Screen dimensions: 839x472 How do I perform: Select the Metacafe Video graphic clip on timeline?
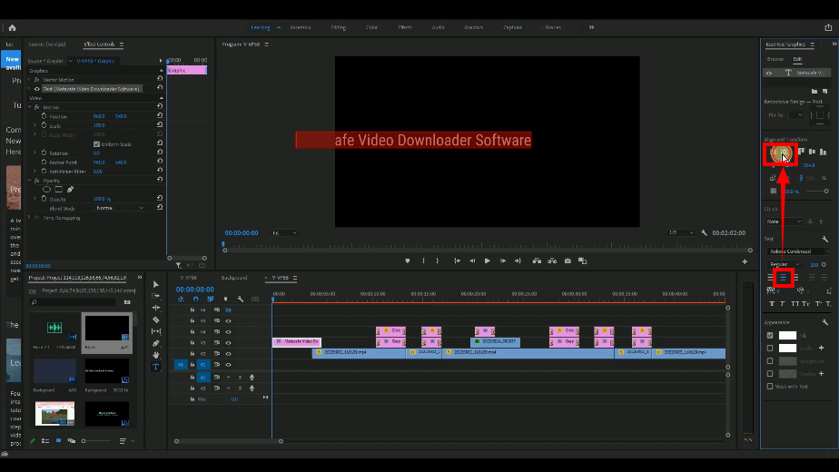pos(296,341)
